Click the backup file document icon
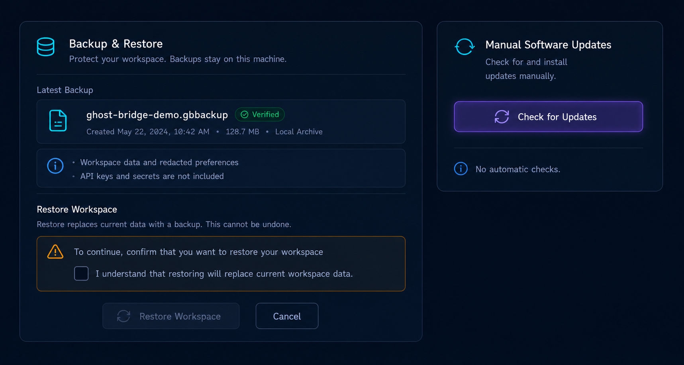Screen dimensions: 684x365 coord(58,120)
